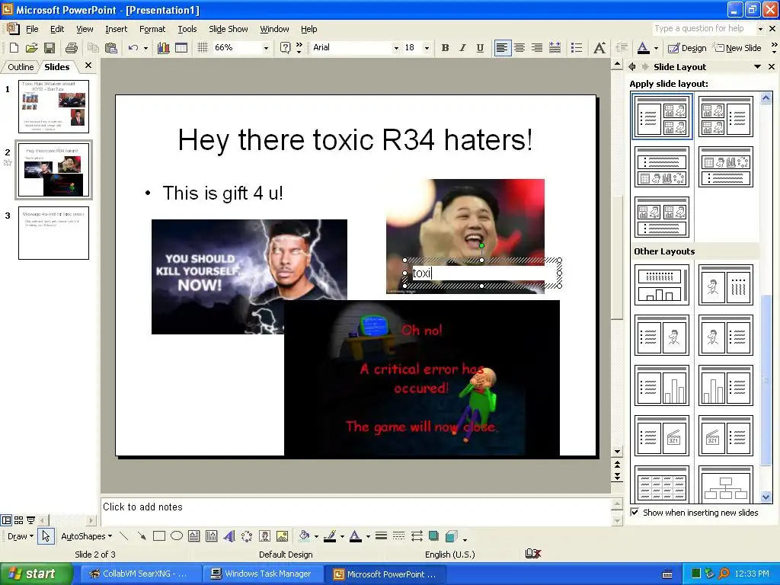Go back in the task pane
This screenshot has height=585, width=780.
[x=632, y=67]
